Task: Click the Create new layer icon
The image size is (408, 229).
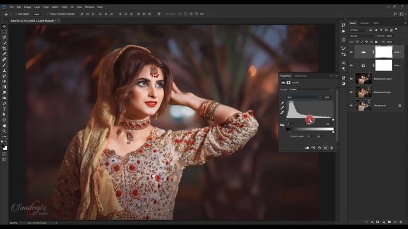Action: coord(395,222)
